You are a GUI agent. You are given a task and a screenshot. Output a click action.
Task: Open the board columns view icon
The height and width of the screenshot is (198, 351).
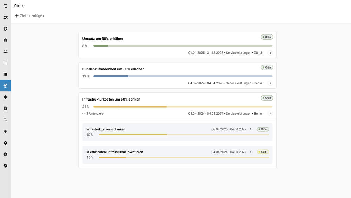click(5, 74)
